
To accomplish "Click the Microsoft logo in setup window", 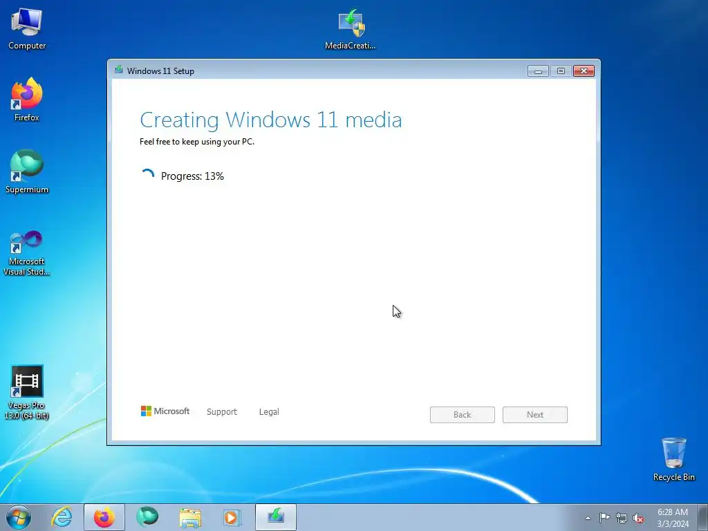I will [x=165, y=411].
